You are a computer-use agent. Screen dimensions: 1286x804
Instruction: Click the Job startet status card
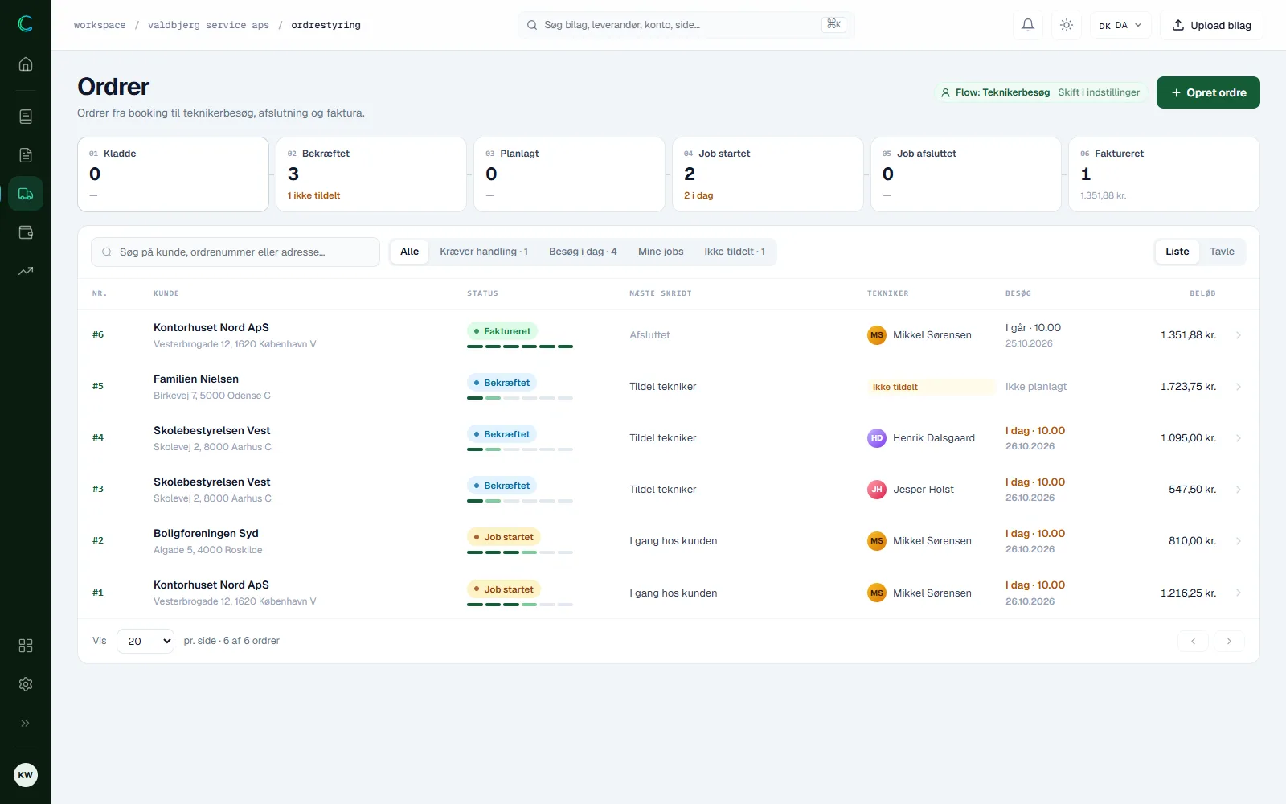pyautogui.click(x=768, y=174)
